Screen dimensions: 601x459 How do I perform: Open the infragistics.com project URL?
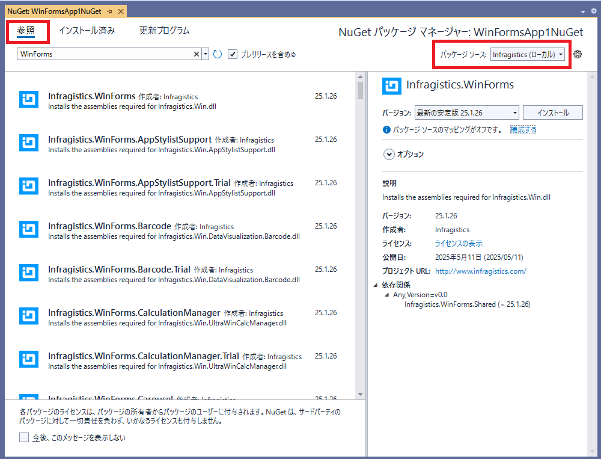(x=481, y=271)
